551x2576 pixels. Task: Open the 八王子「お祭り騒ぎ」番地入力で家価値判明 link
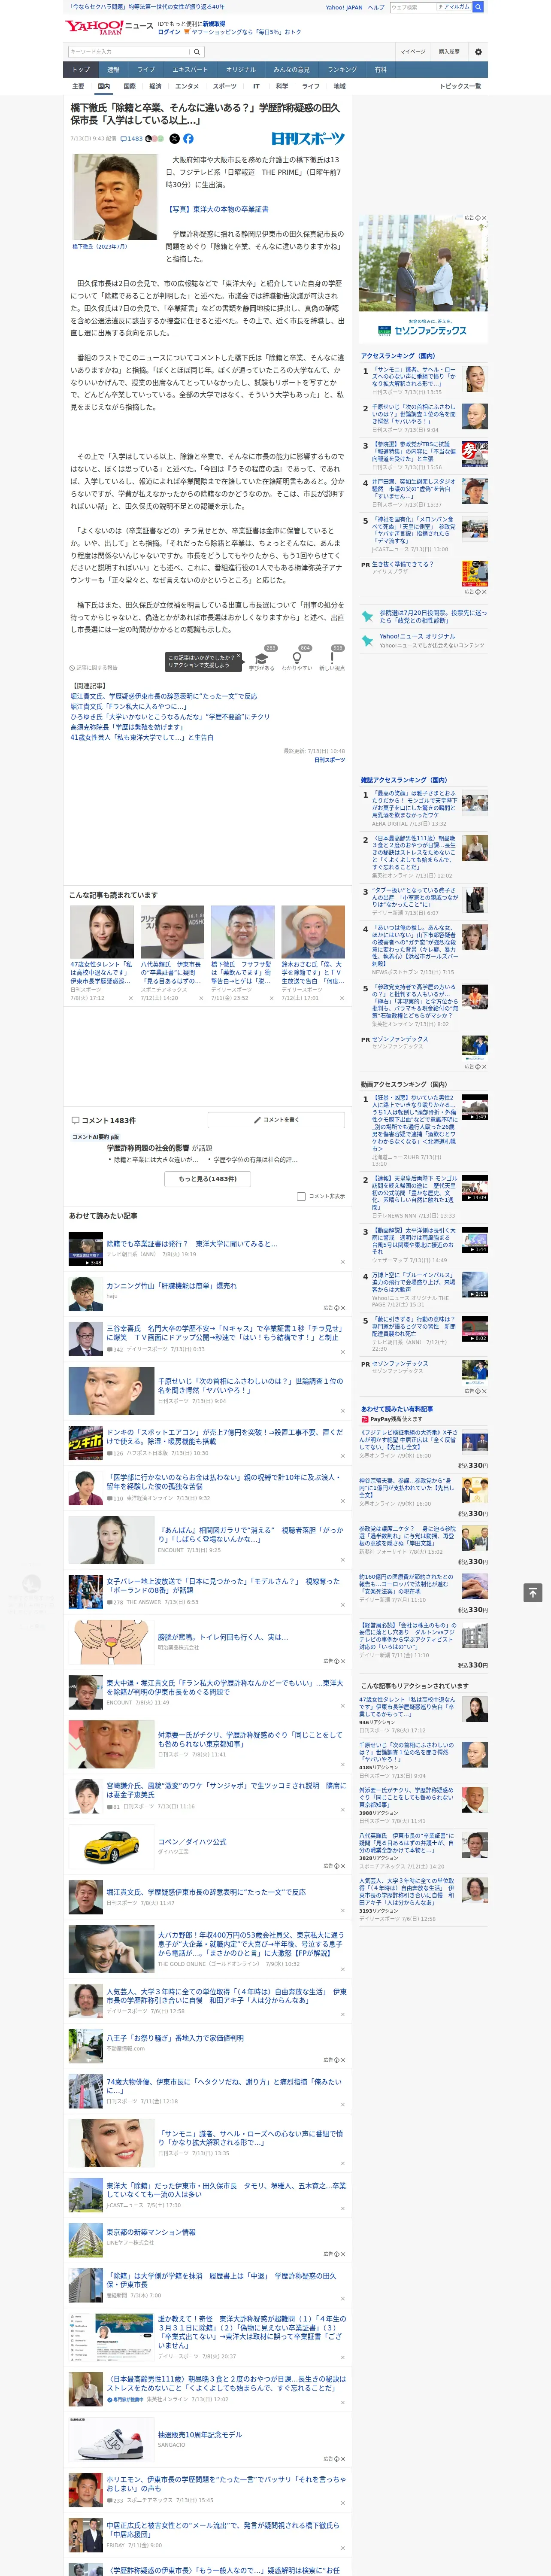pyautogui.click(x=175, y=2038)
